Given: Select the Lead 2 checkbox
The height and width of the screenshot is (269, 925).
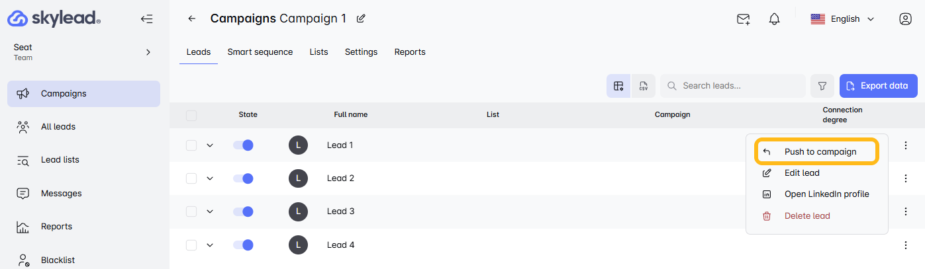Looking at the screenshot, I should (191, 178).
